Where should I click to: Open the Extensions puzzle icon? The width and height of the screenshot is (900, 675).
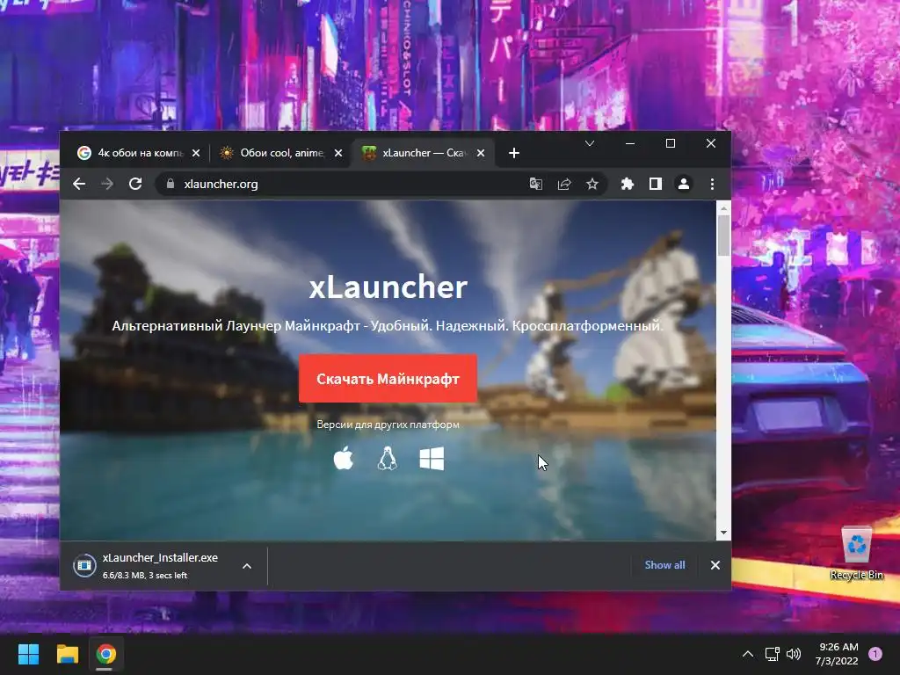628,184
